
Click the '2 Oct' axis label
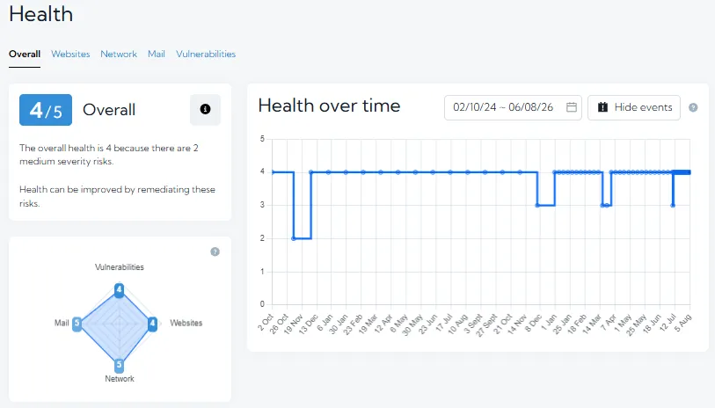[x=266, y=322]
